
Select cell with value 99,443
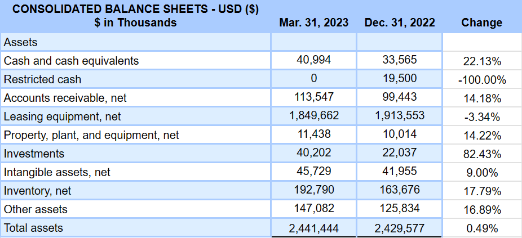(x=400, y=98)
